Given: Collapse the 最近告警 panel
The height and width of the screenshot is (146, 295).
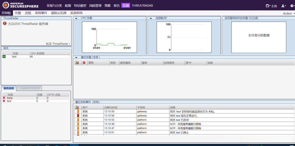Looking at the screenshot, I should pyautogui.click(x=76, y=57).
